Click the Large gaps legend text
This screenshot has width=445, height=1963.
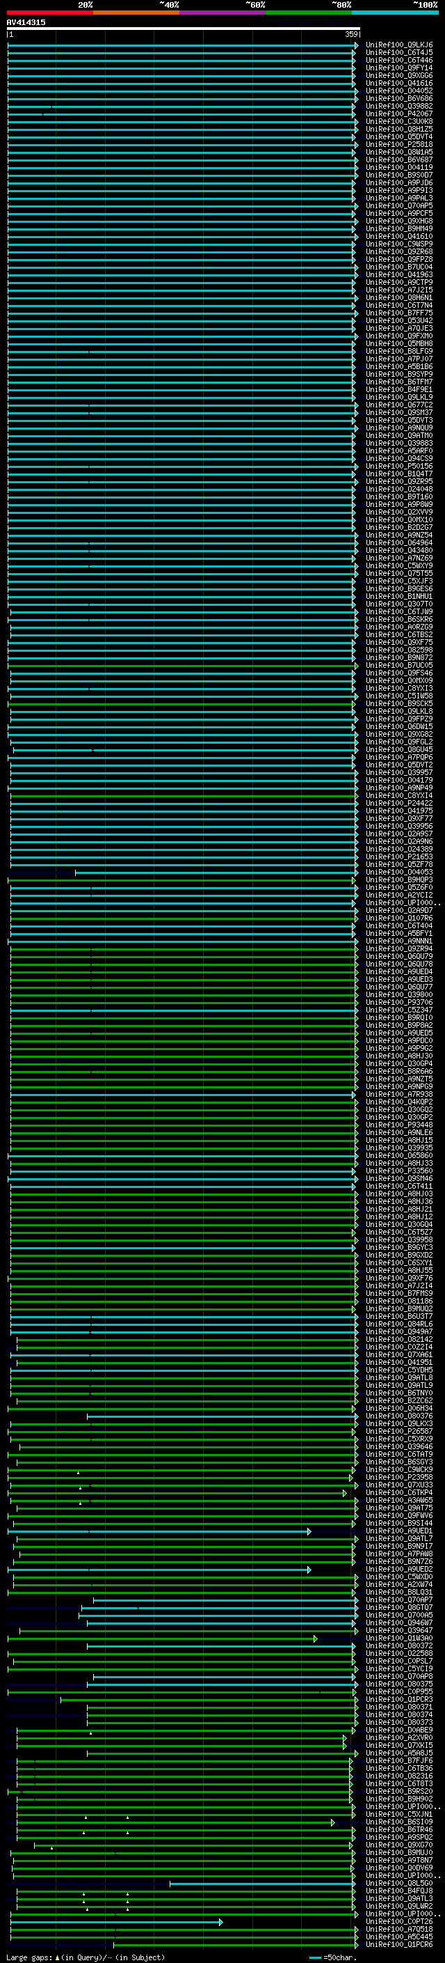pos(29,1957)
